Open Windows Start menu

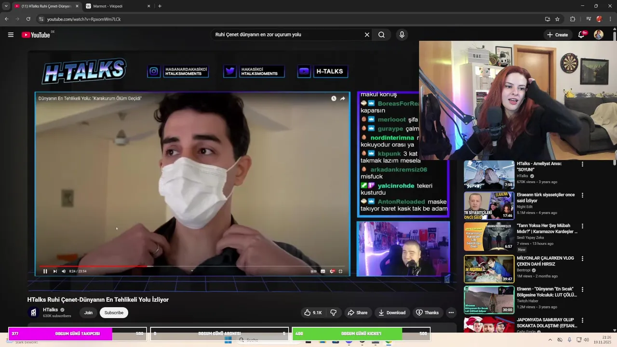228,340
